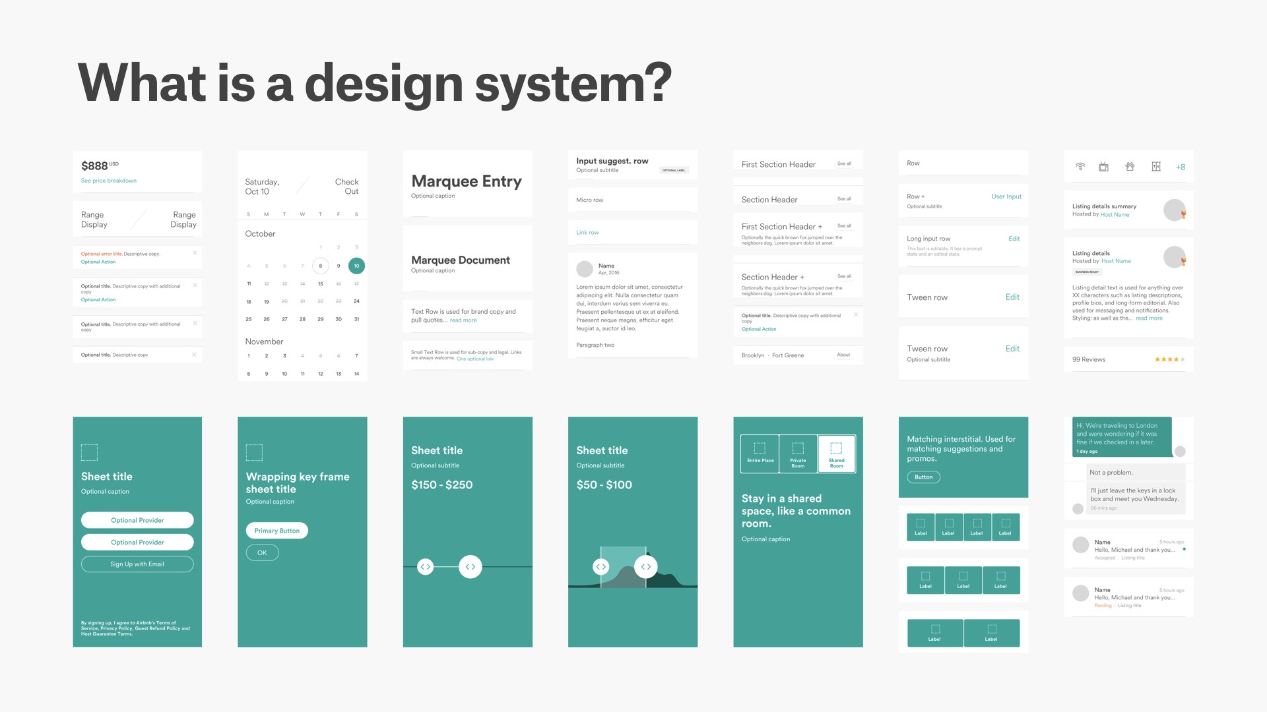Click the Paragraph two text
This screenshot has height=712, width=1267.
[x=595, y=345]
